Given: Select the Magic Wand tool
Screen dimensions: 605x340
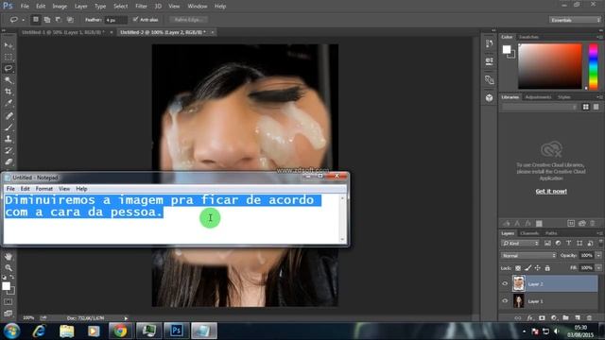Looking at the screenshot, I should pyautogui.click(x=9, y=80).
